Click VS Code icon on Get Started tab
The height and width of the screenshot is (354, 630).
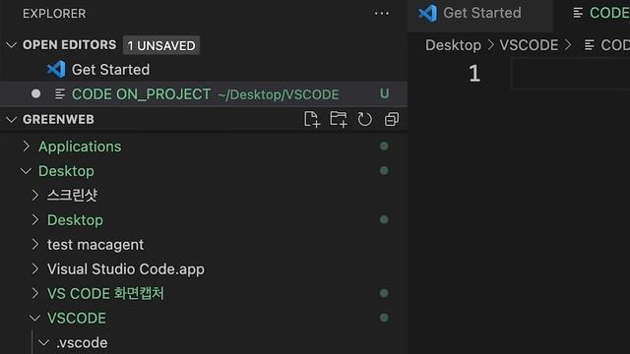point(427,13)
